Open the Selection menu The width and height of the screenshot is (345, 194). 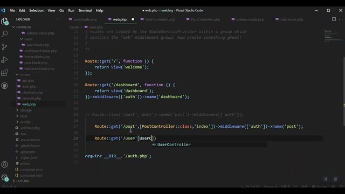click(36, 10)
